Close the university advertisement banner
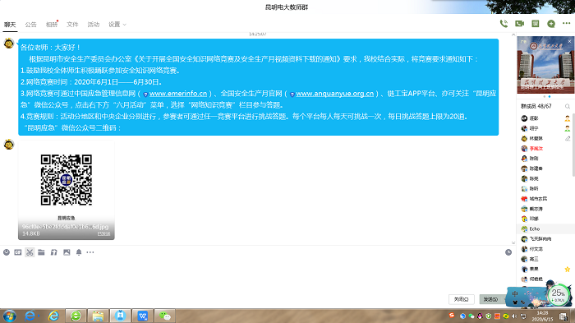 570,41
